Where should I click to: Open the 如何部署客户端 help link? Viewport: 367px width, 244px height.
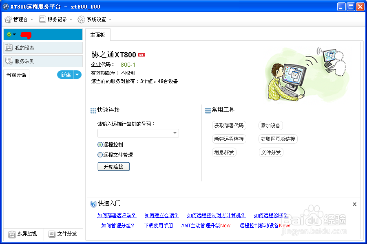click(116, 215)
